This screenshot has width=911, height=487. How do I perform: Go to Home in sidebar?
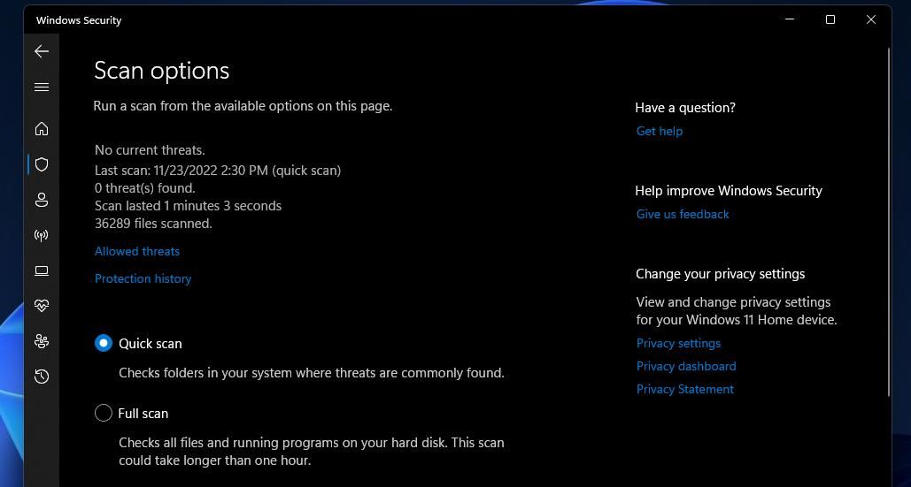(42, 129)
